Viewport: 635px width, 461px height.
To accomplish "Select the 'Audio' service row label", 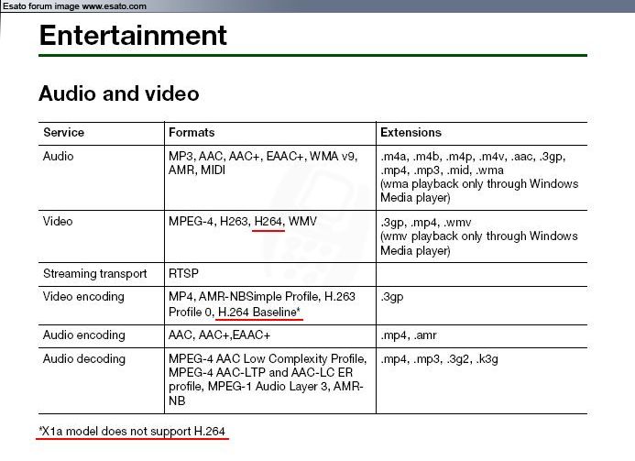I will [x=59, y=157].
